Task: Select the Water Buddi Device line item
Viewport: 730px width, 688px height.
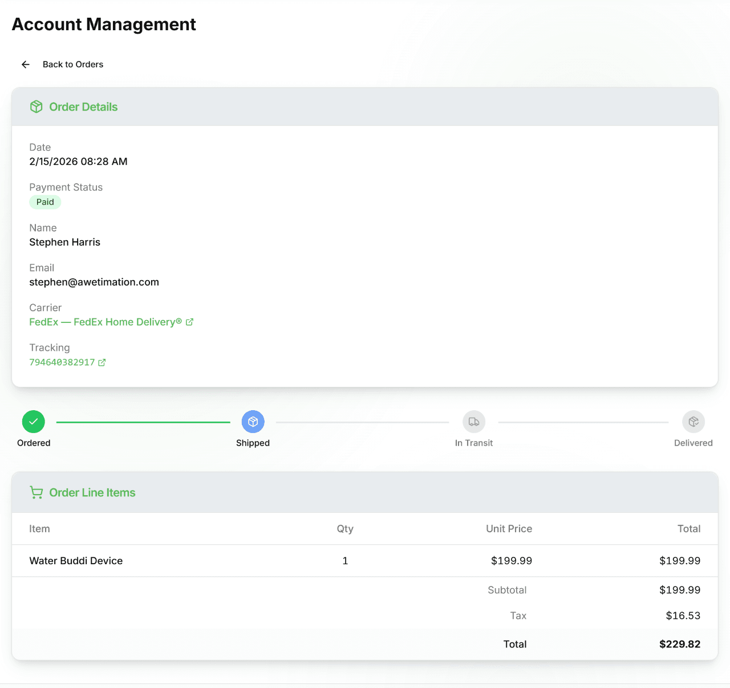Action: (76, 561)
